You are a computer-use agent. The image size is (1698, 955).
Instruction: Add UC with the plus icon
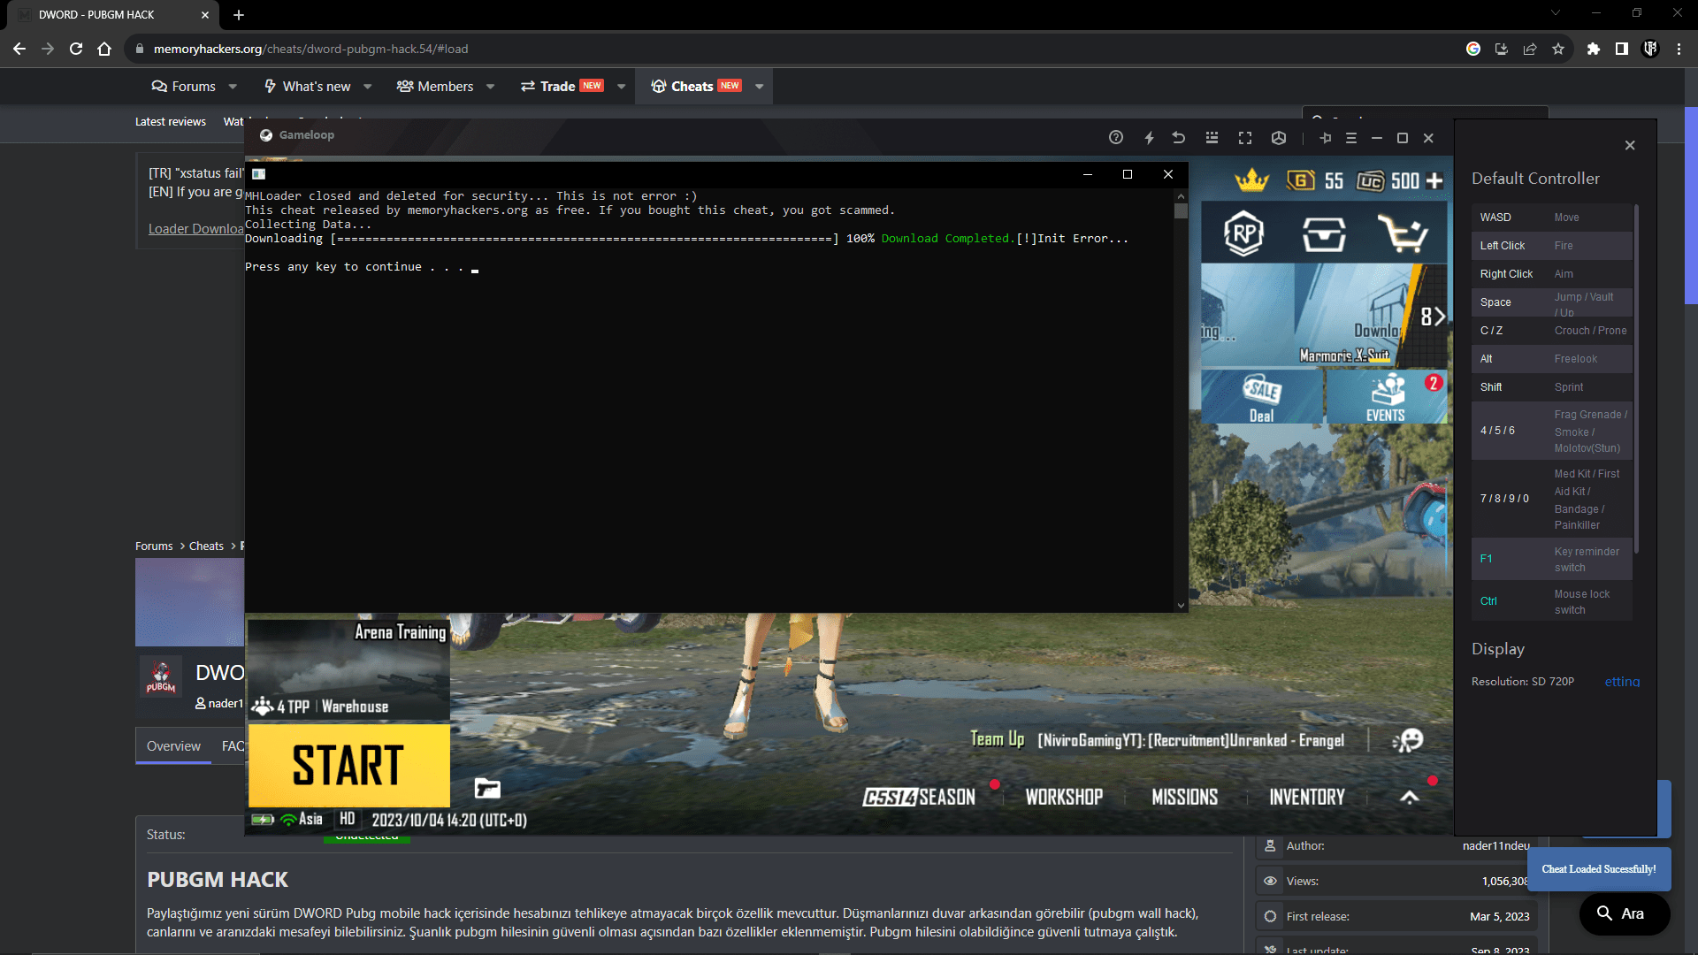1434,181
